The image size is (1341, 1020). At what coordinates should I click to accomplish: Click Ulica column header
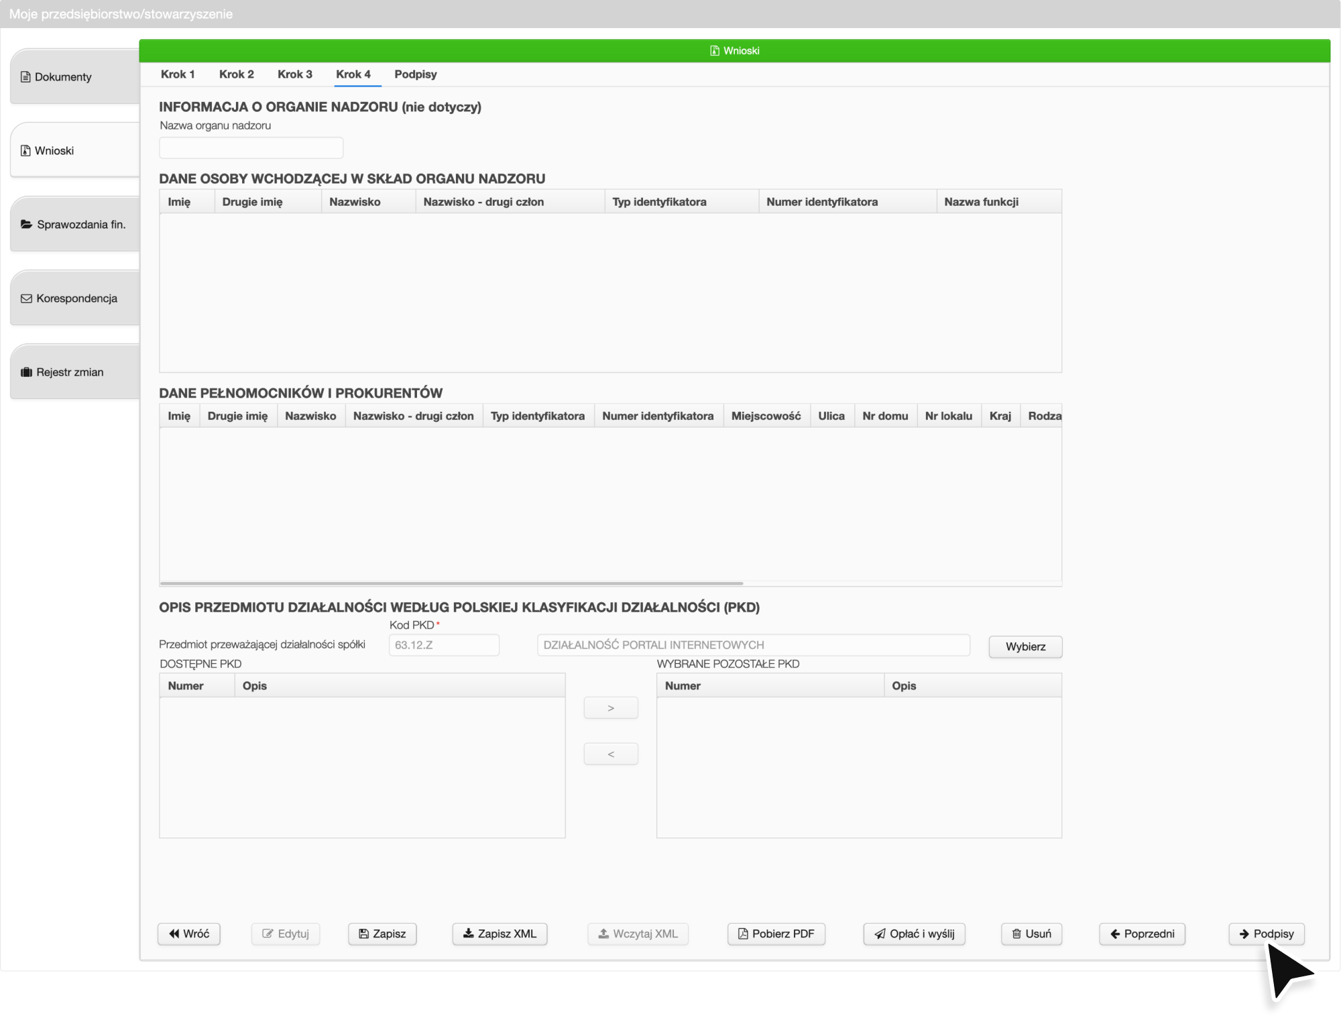(831, 416)
